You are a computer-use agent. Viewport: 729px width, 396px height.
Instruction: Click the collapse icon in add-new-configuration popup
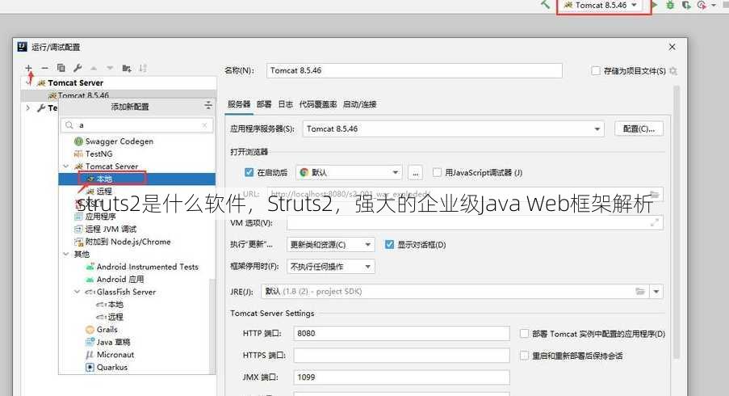point(208,106)
